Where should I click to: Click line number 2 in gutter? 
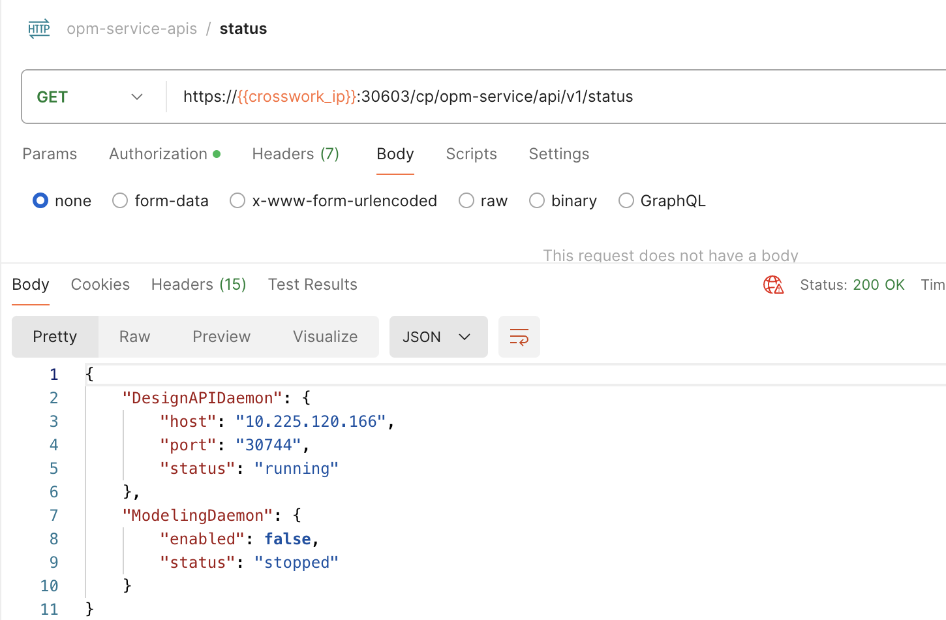[53, 398]
